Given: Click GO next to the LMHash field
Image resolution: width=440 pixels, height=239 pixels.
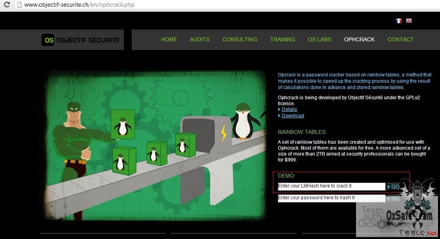Looking at the screenshot, I should (393, 187).
